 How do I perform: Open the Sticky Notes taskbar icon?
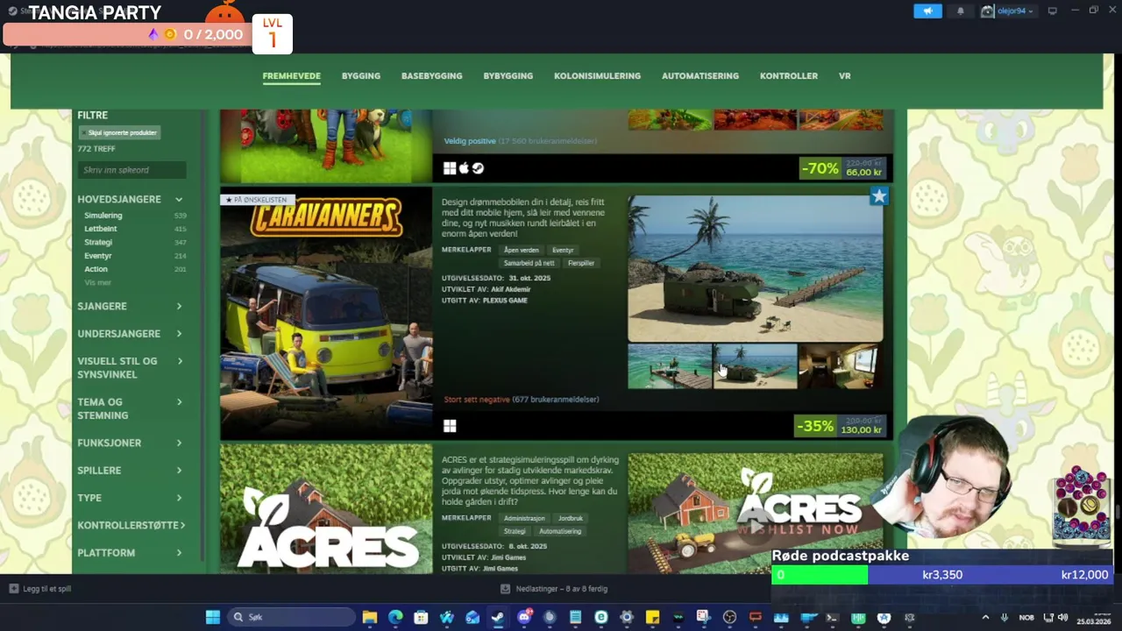tap(652, 617)
